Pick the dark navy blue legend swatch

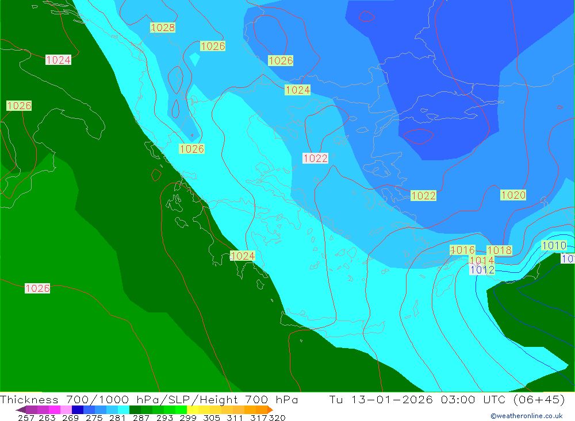78,410
